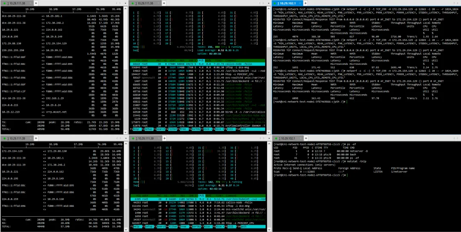
Task: Click the vrrp.mcast.net host in the 10.29.111.38 iftop
Action: 56,112
